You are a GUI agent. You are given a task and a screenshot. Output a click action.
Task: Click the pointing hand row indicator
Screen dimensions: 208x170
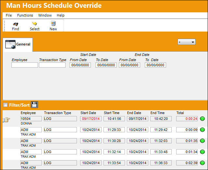pyautogui.click(x=6, y=120)
